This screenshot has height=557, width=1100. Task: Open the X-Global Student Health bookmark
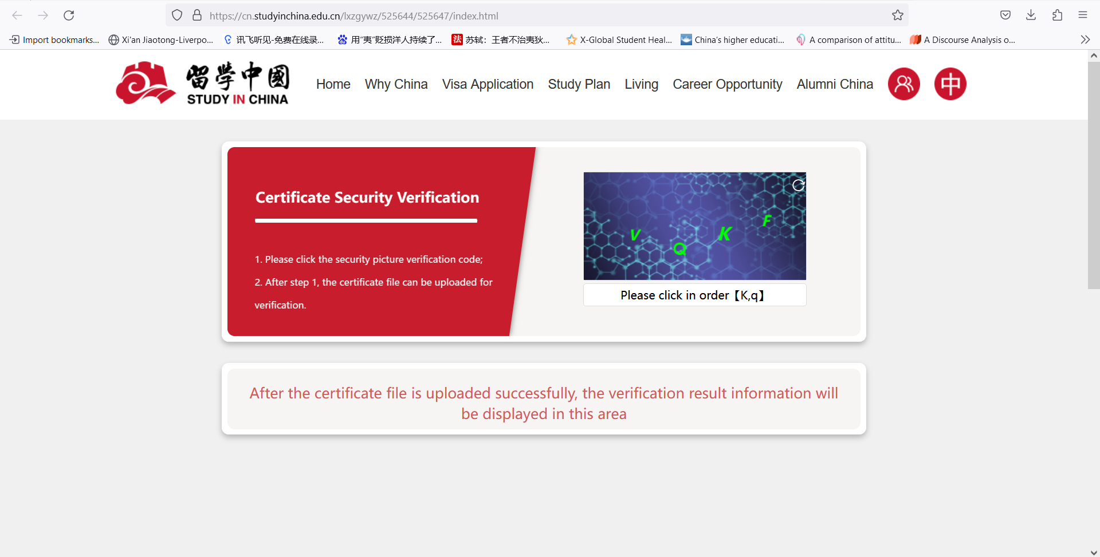pyautogui.click(x=619, y=39)
